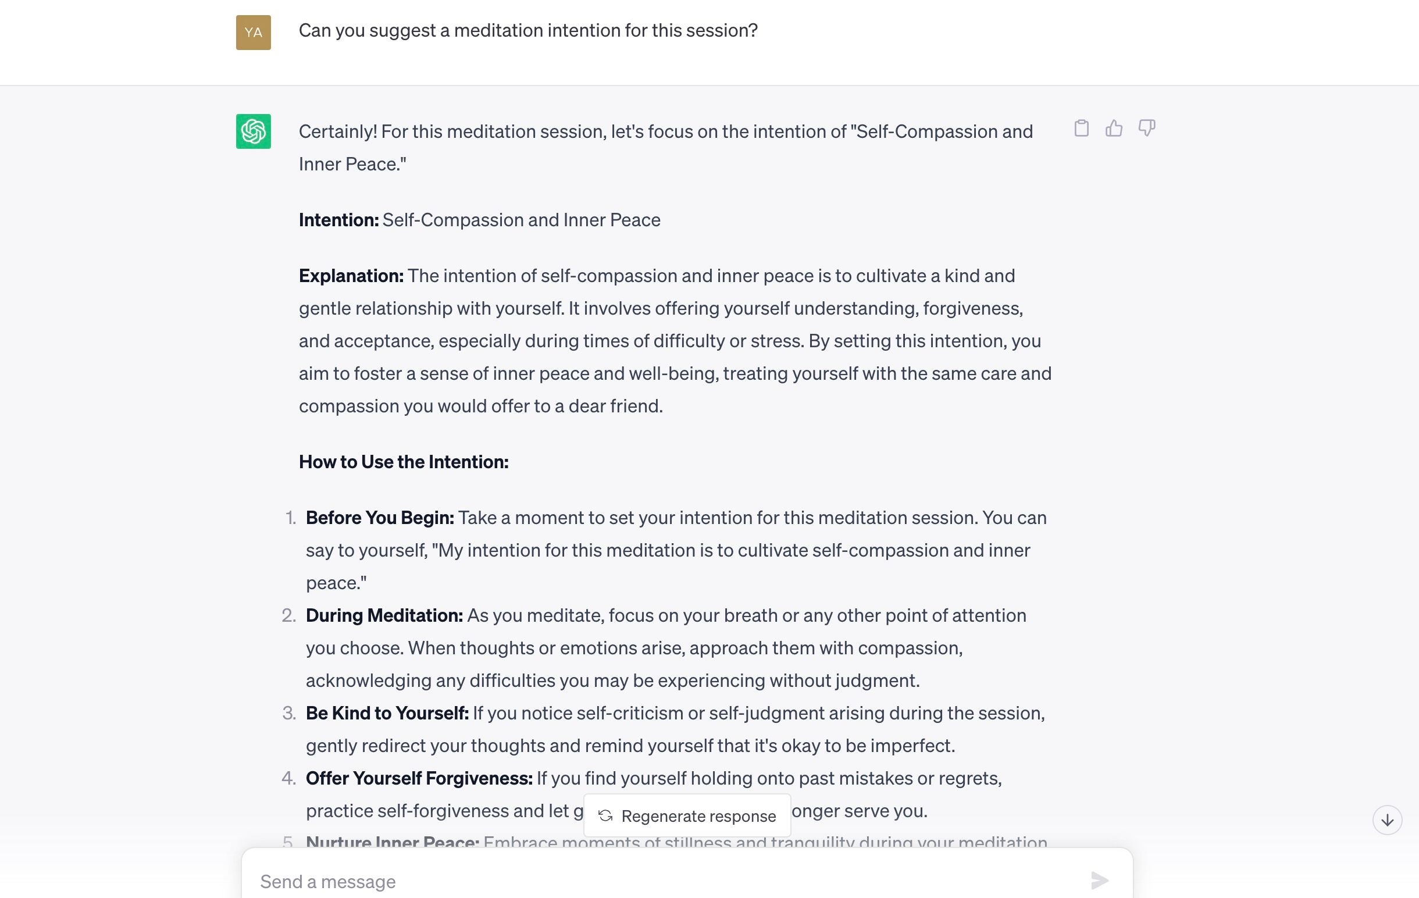Click the How to Use the Intention heading

pos(404,462)
